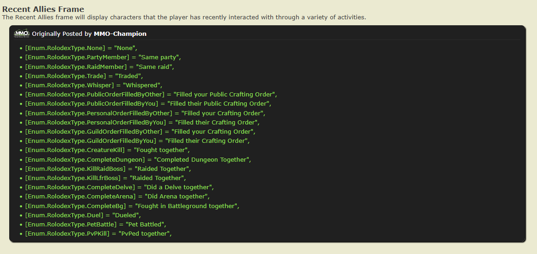Screen dimensions: 537x254
Task: Select the CompleteBg Battleground entry
Action: point(132,206)
